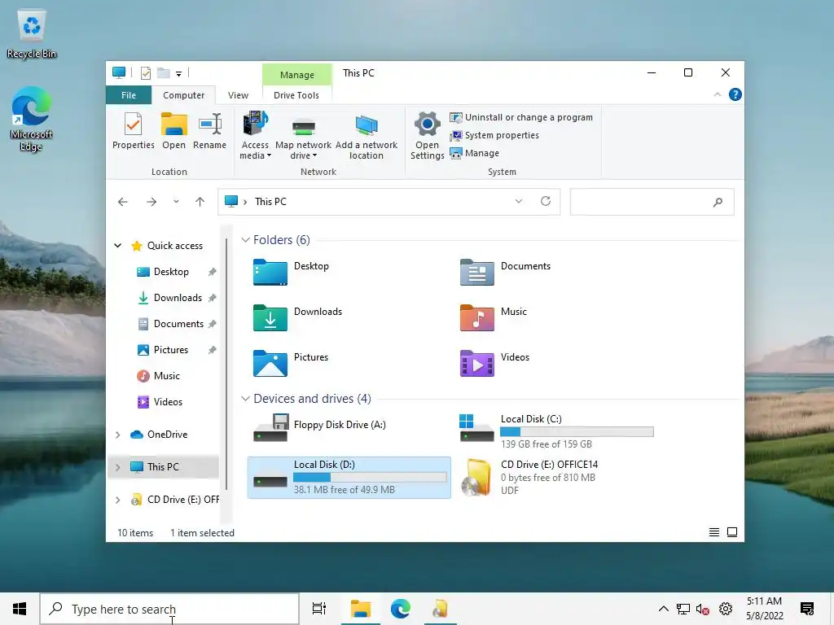Open System properties from ribbon
The image size is (834, 625).
494,136
